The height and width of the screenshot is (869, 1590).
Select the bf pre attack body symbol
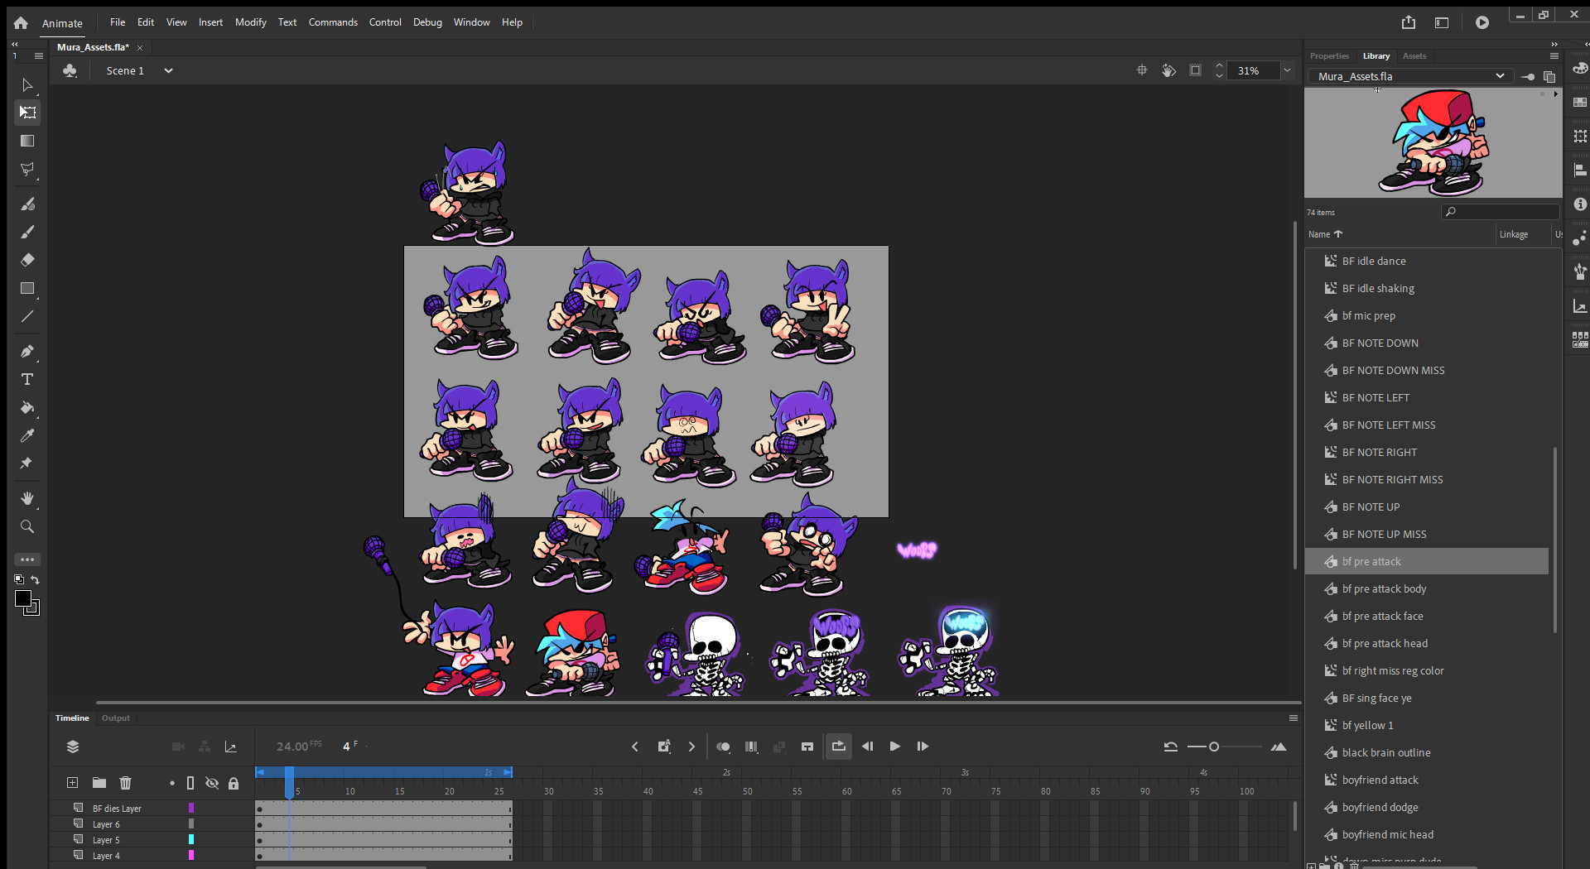coord(1384,589)
